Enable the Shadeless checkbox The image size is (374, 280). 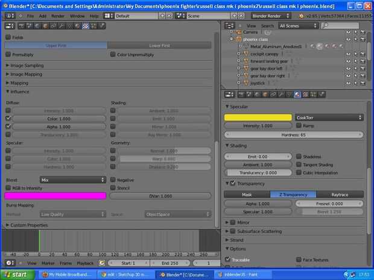(299, 157)
